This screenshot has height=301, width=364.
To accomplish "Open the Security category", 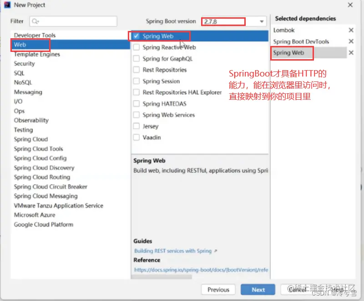I will [25, 64].
